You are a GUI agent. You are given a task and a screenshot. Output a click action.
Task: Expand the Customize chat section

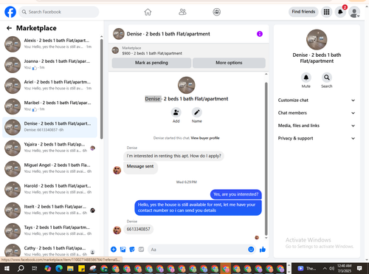[317, 100]
